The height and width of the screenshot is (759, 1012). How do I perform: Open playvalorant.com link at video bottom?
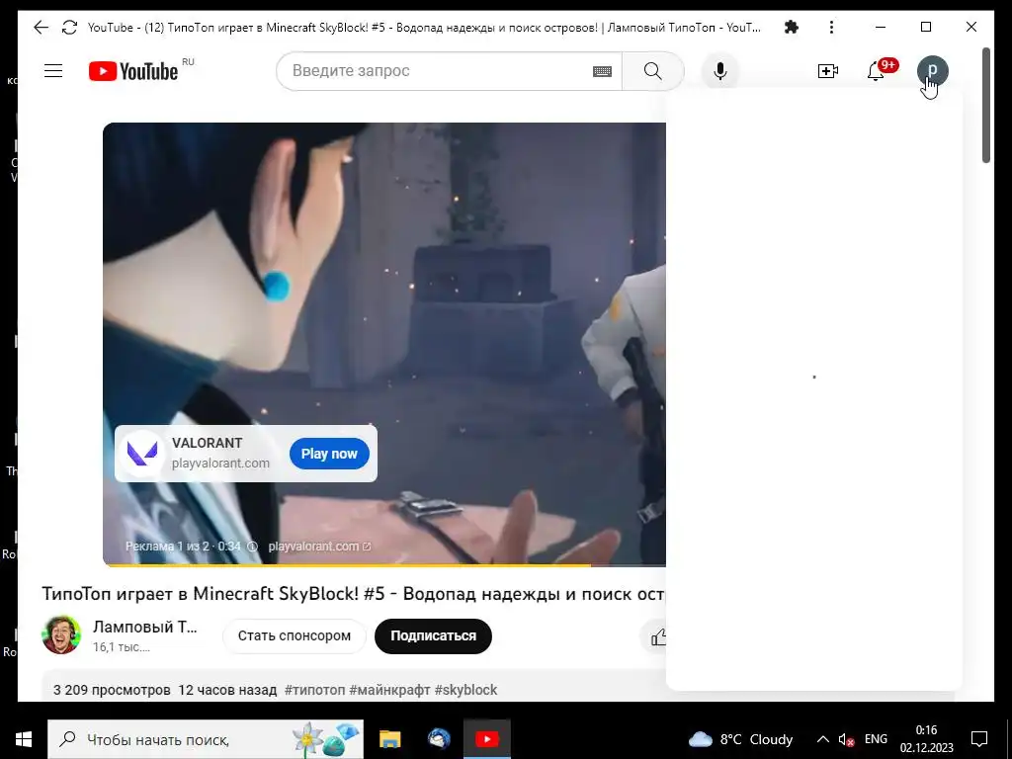click(x=319, y=547)
